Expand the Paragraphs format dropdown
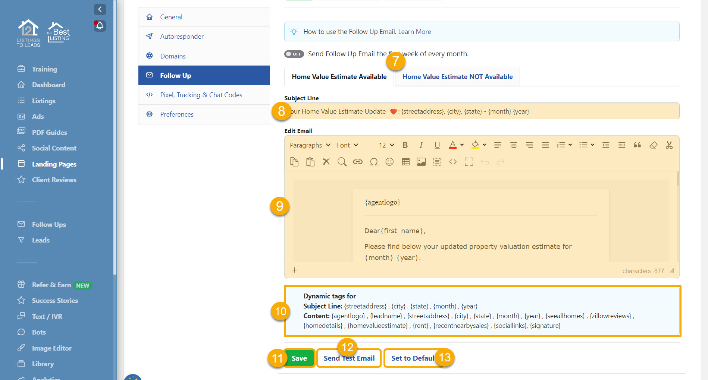 (x=310, y=145)
